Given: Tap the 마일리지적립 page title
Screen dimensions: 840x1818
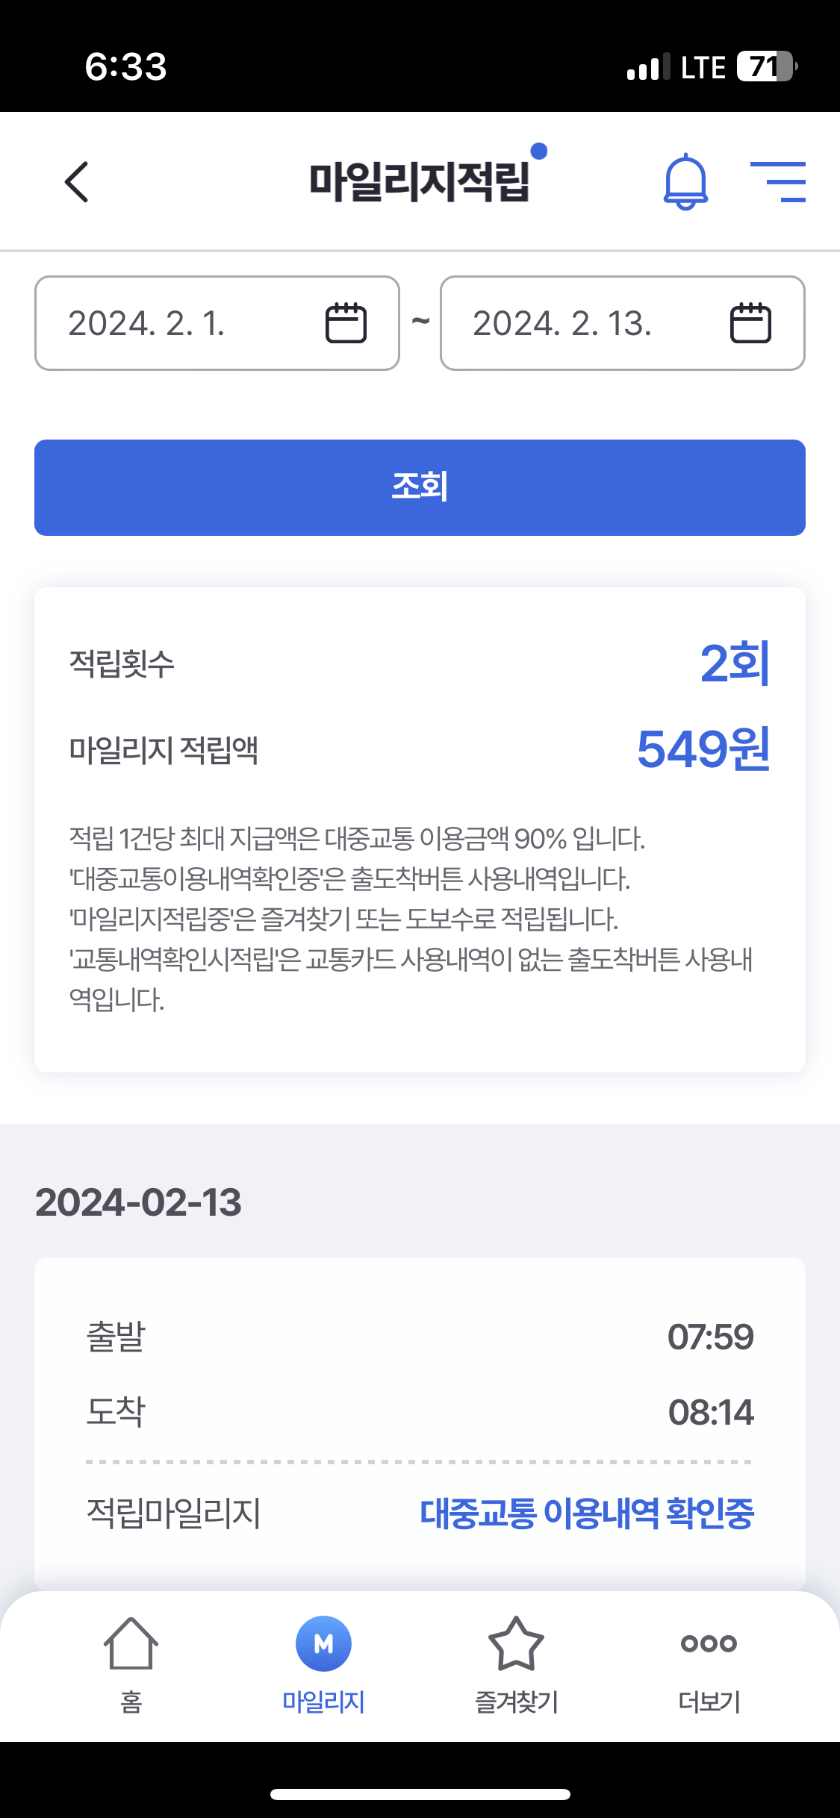Looking at the screenshot, I should tap(420, 182).
